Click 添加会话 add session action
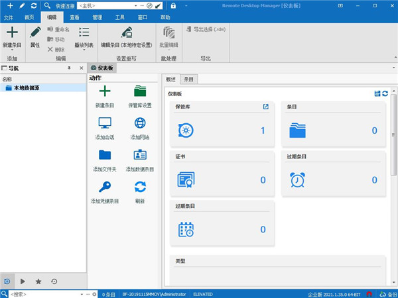This screenshot has width=398, height=298. (105, 128)
